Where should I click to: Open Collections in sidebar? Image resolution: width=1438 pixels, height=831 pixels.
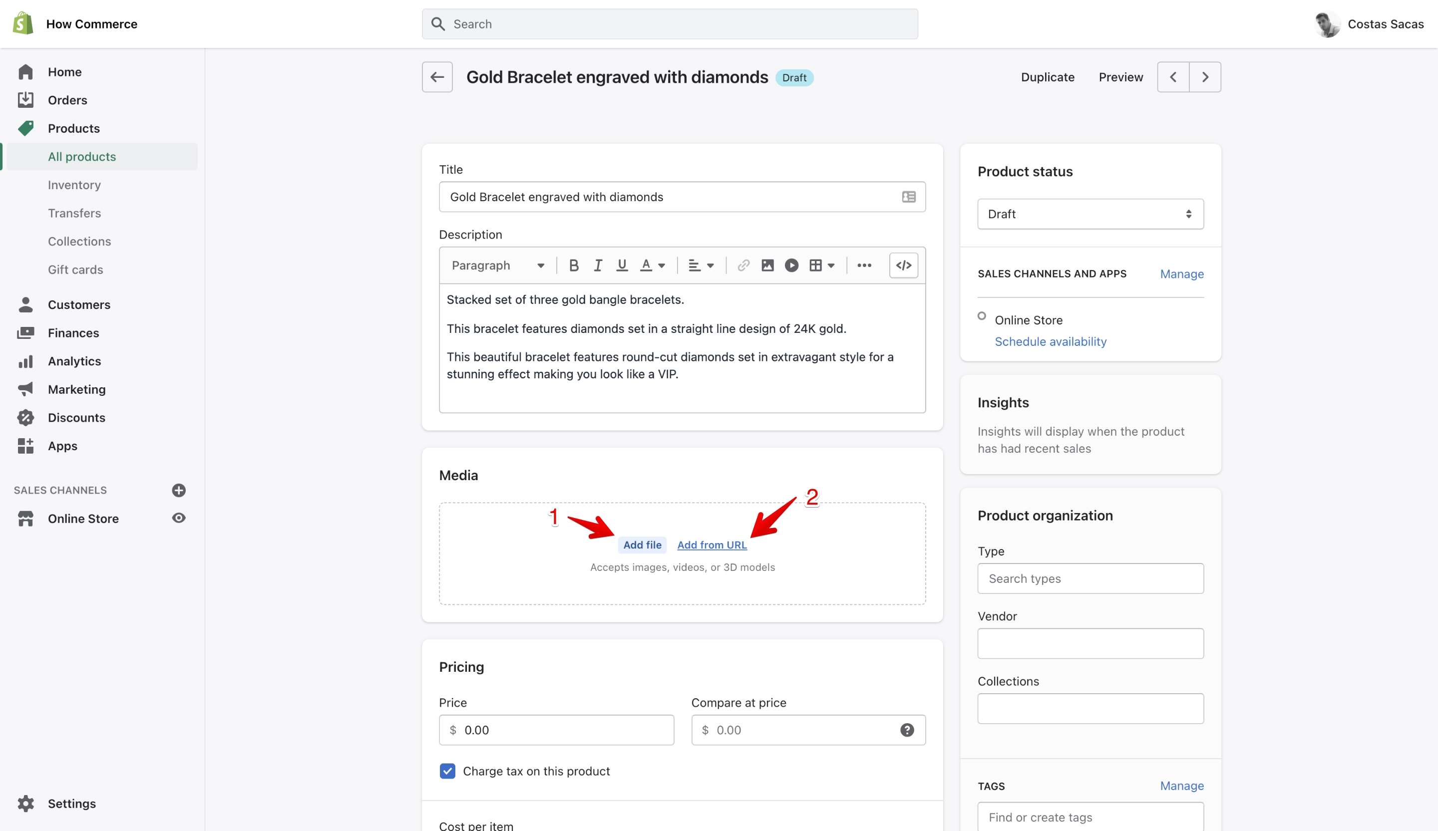[x=79, y=241]
